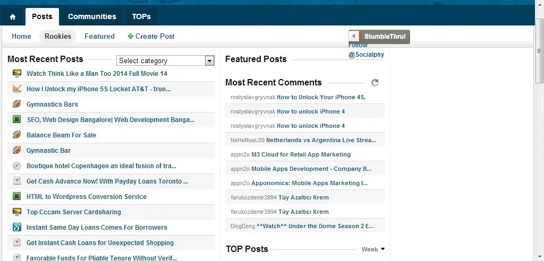544x261 pixels.
Task: Click chip icon beside HTML to Wordpress Conversion
Action: tap(16, 196)
